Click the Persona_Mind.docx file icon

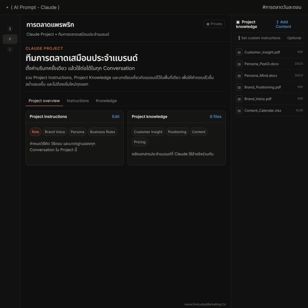tap(239, 75)
